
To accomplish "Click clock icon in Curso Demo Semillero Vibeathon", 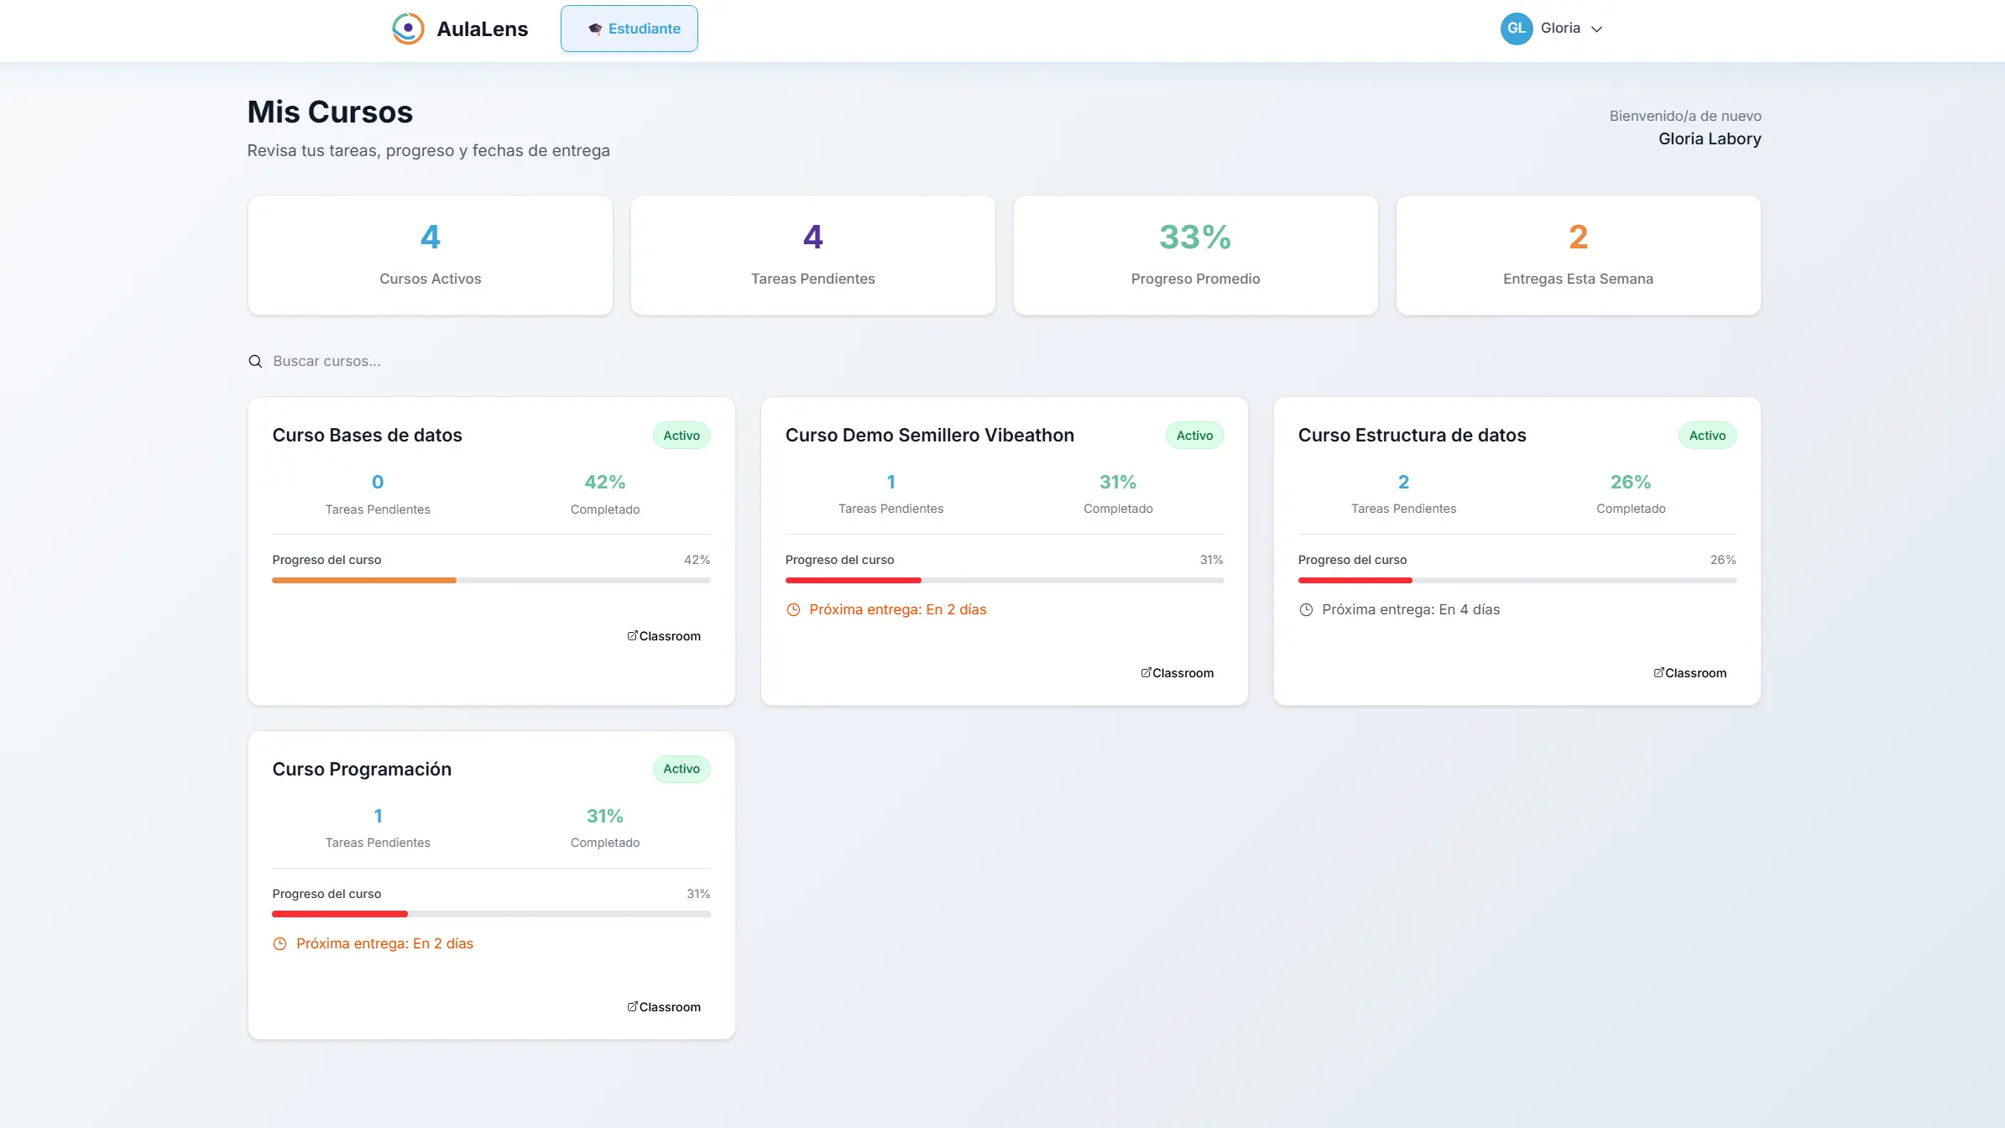I will (793, 610).
